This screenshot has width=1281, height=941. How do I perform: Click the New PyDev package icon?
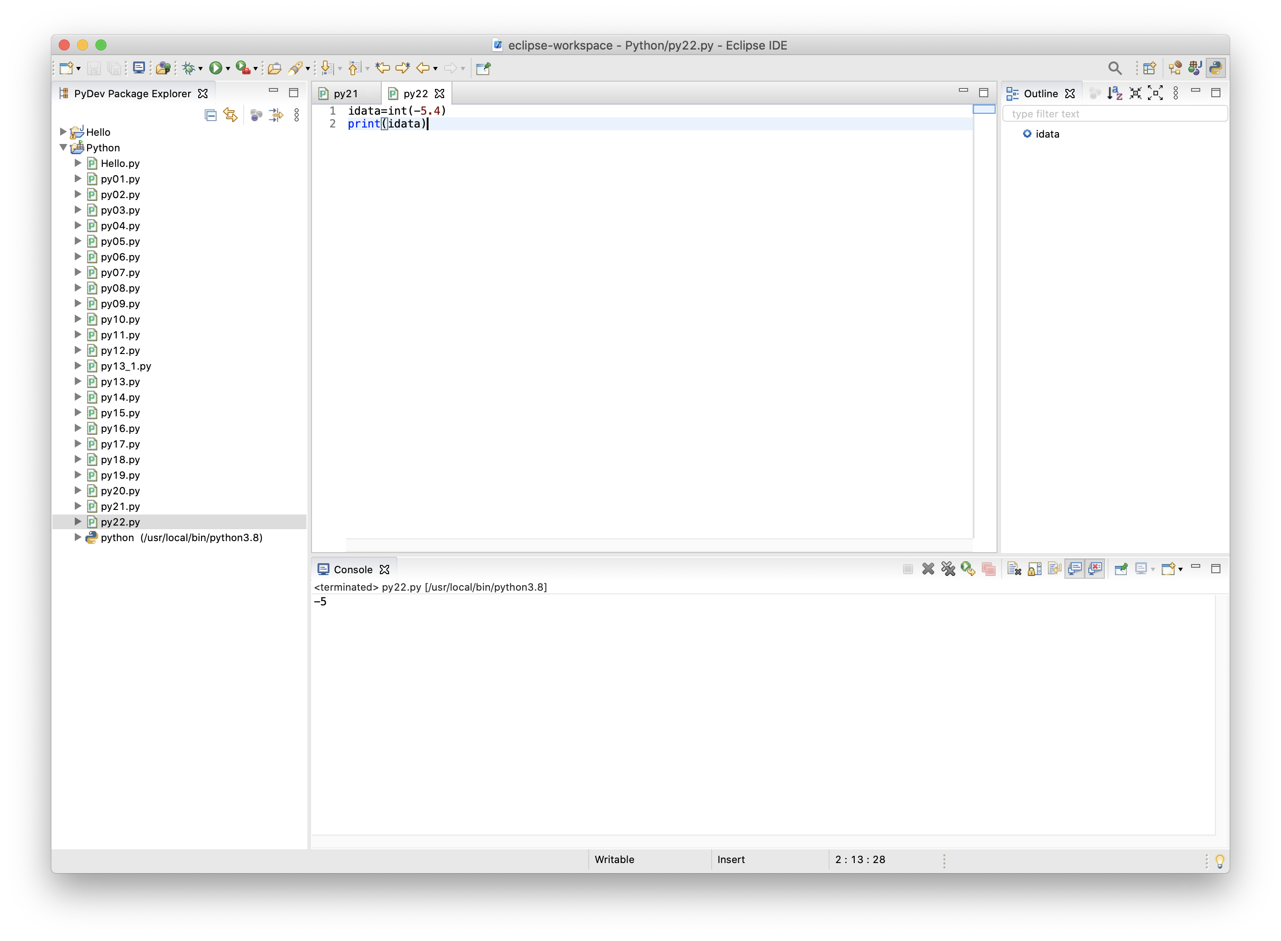(x=163, y=68)
